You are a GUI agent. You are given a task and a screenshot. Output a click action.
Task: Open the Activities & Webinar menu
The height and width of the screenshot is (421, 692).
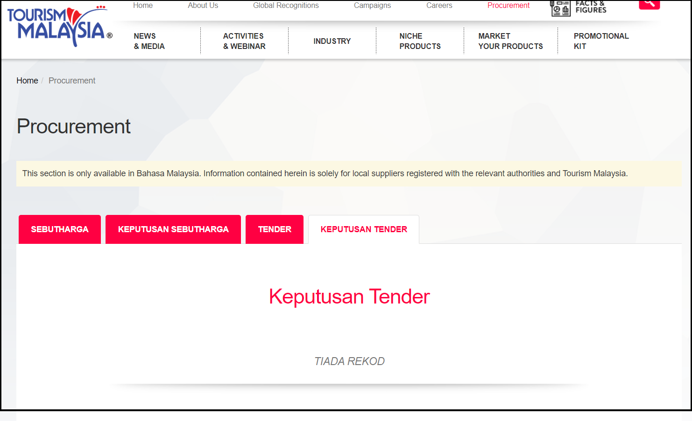pyautogui.click(x=244, y=41)
